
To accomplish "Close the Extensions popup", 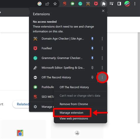I will click(103, 11).
